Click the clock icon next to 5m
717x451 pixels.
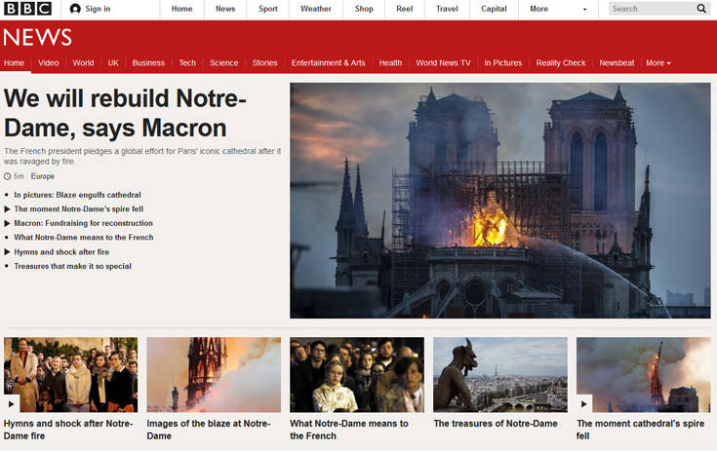[x=8, y=176]
